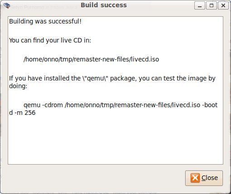The height and width of the screenshot is (194, 231).
Task: Click the "-boot" option in the command
Action: point(210,105)
